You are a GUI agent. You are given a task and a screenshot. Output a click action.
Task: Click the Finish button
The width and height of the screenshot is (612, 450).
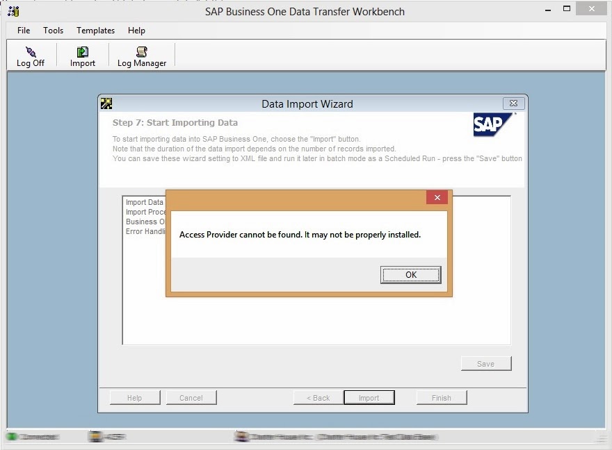(x=442, y=397)
